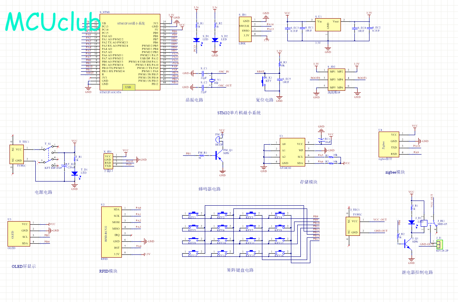458x302 pixels.
Task: Click the S_R2 1k resistor
Action: (215, 26)
